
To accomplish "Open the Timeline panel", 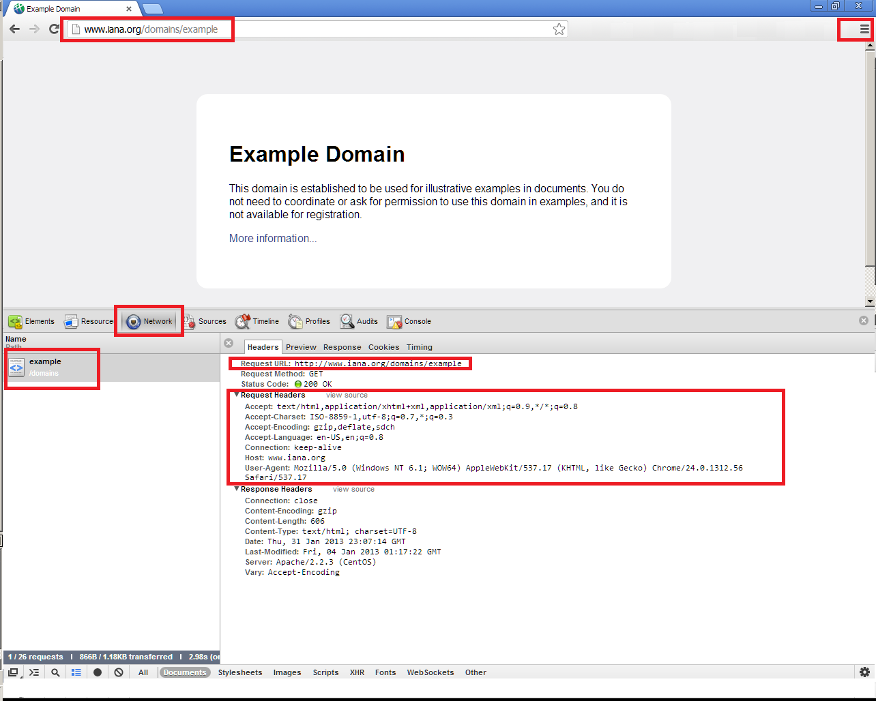I will [264, 321].
